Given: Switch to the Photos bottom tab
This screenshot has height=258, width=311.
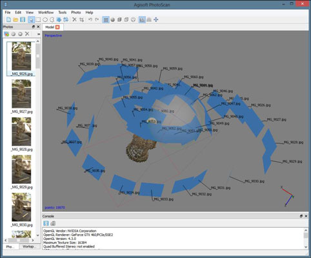Looking at the screenshot, I should [10, 246].
